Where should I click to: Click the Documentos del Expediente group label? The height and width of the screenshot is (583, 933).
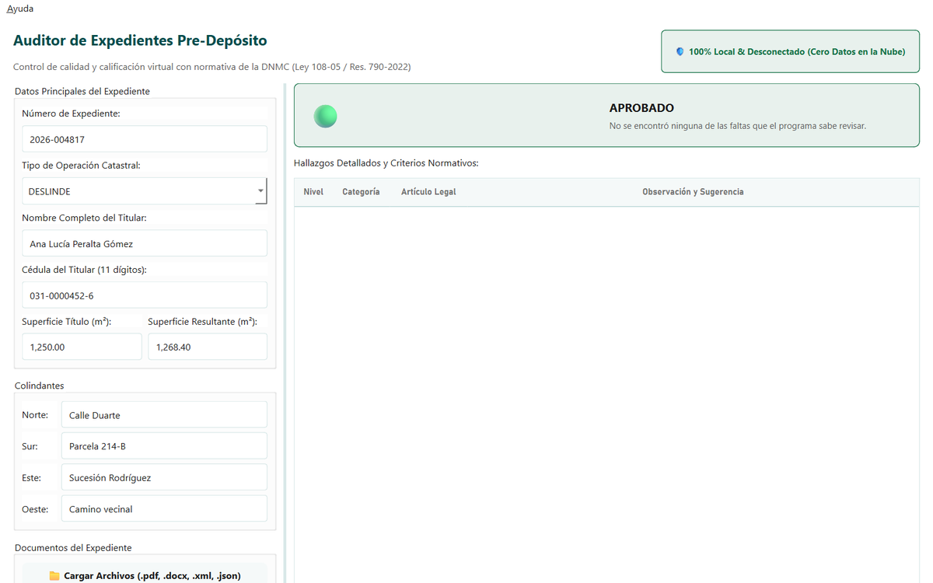[x=73, y=548]
